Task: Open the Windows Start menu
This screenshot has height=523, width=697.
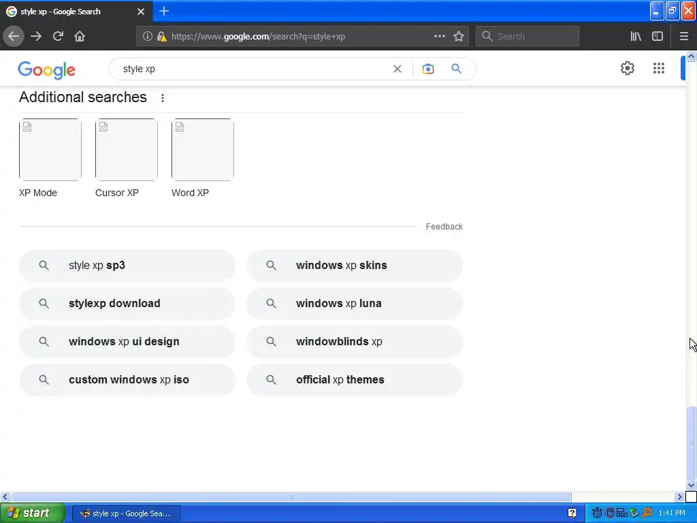Action: (32, 513)
